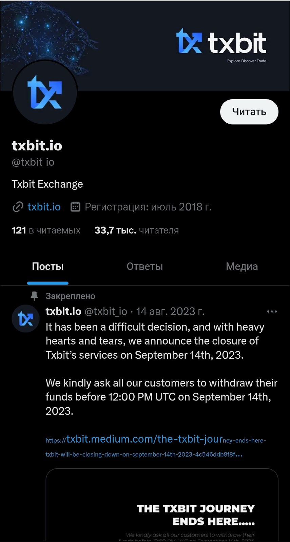The height and width of the screenshot is (542, 290).
Task: Click the Закреплено pinned post label
Action: [70, 296]
